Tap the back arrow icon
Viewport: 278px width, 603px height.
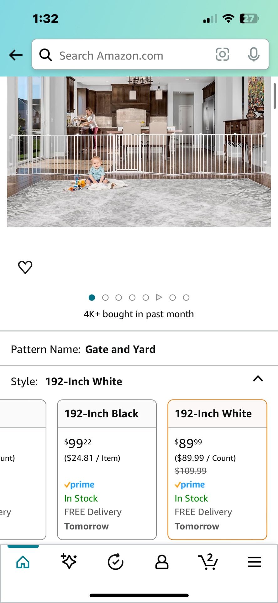(16, 55)
